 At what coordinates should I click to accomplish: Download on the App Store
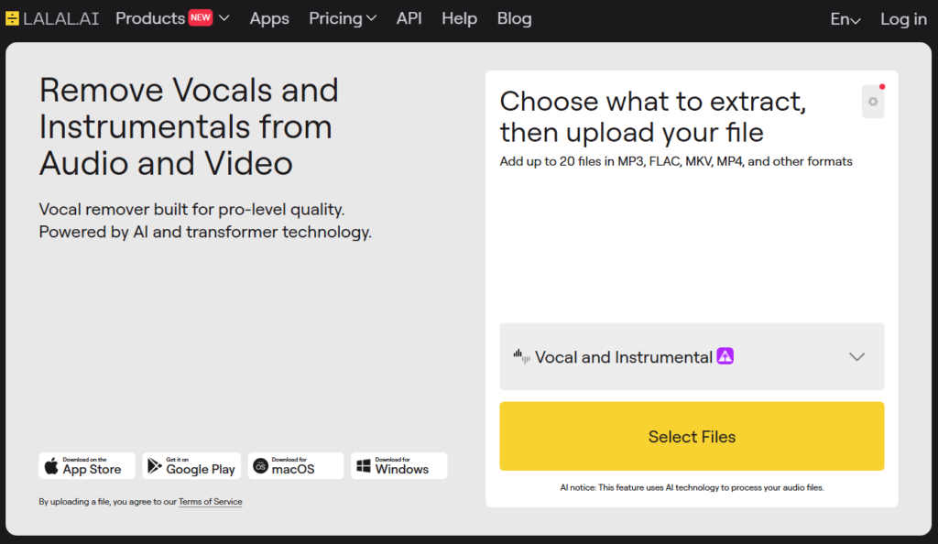pos(87,465)
